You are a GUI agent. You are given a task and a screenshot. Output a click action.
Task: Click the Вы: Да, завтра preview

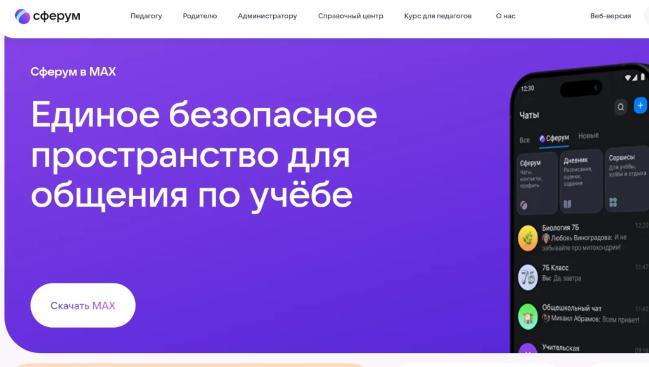click(562, 278)
